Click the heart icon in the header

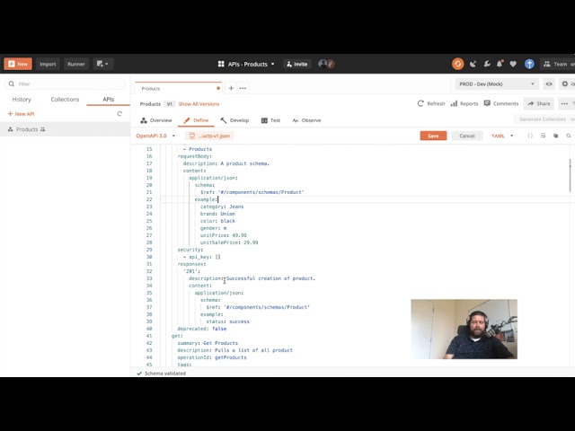513,64
